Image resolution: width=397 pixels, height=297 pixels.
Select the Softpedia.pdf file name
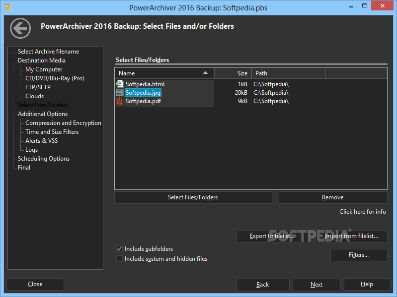(x=143, y=101)
